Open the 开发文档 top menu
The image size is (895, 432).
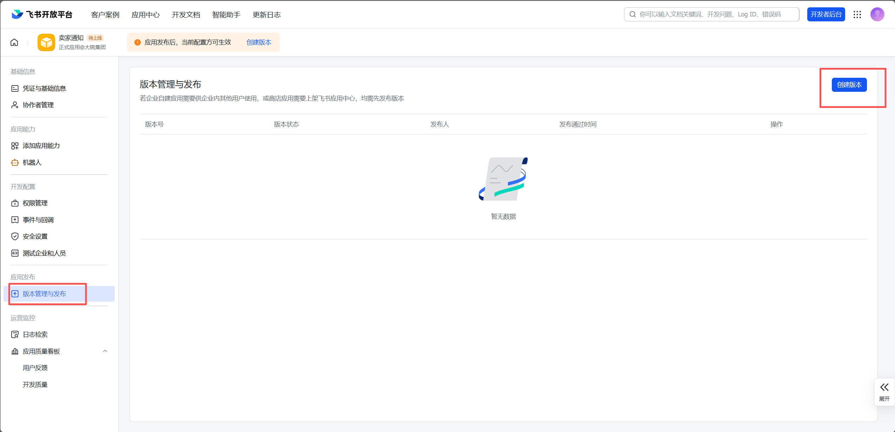tap(186, 15)
